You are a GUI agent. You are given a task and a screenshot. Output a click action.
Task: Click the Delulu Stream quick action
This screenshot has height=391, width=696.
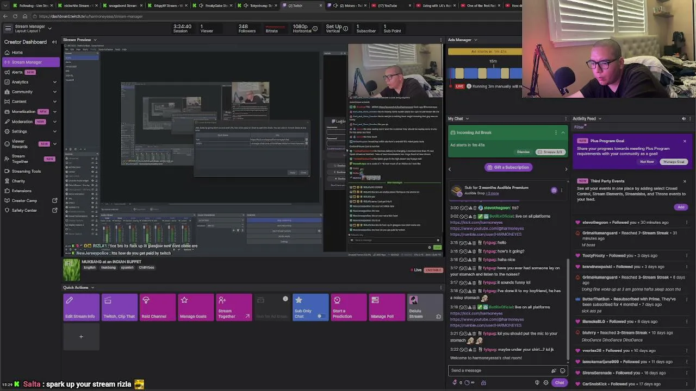click(425, 307)
